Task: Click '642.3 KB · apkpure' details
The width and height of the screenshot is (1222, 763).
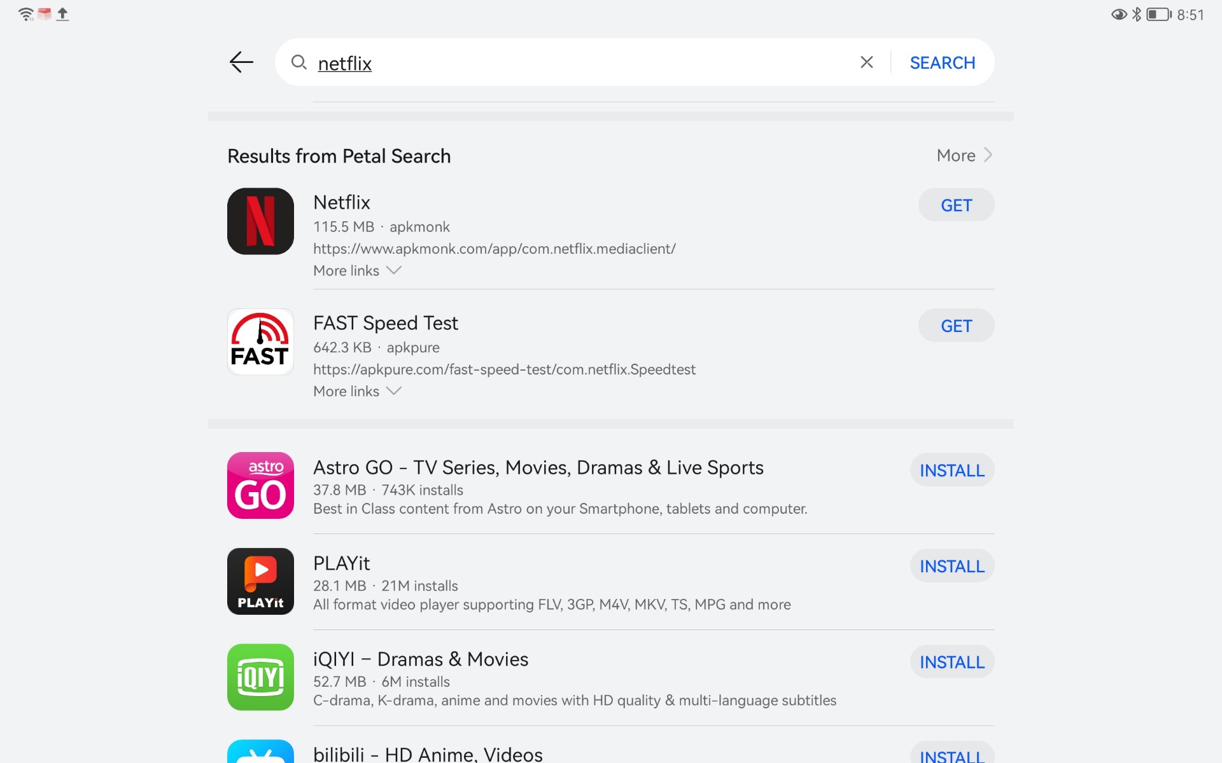Action: (x=376, y=348)
